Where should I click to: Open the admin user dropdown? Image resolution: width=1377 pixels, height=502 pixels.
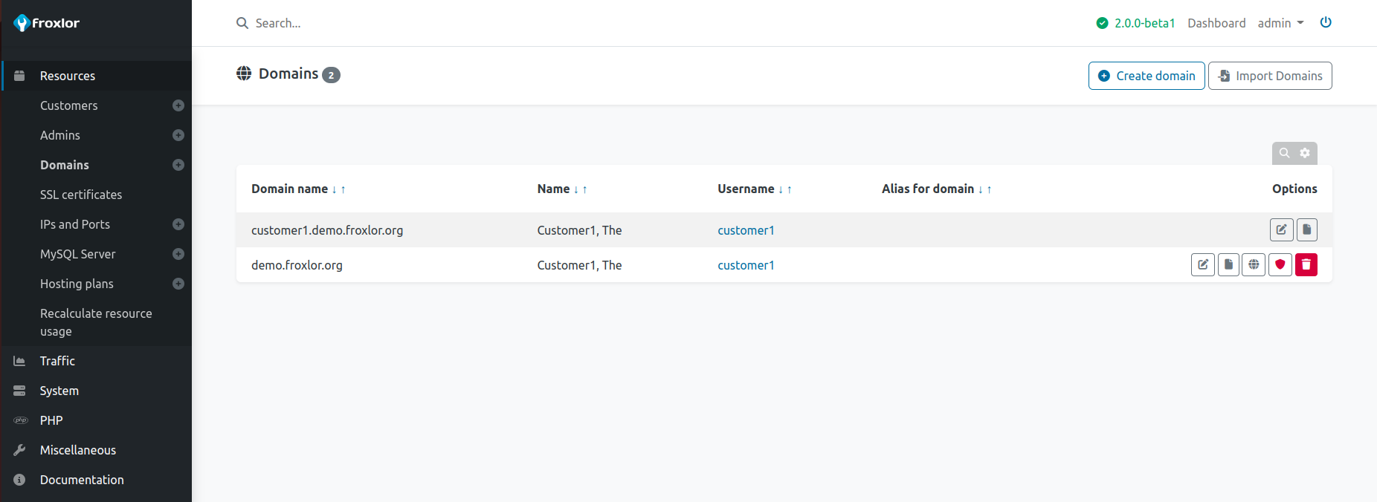1280,23
